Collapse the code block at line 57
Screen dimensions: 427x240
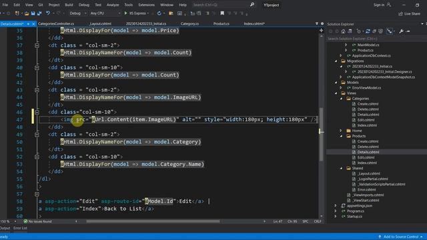[x=37, y=194]
